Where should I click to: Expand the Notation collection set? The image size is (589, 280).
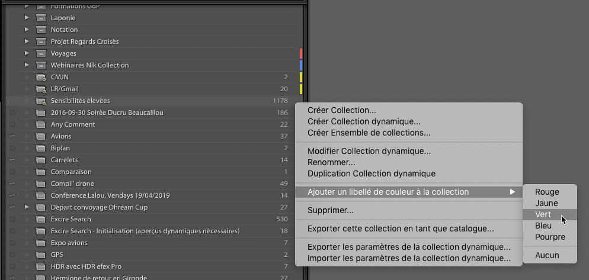point(27,29)
